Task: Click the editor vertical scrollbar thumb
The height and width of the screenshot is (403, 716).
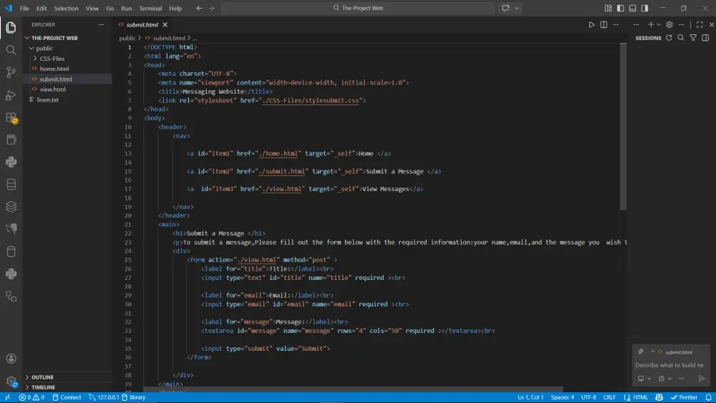Action: coord(623,127)
